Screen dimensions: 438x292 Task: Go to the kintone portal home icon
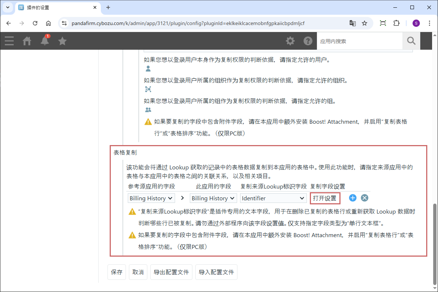coord(27,41)
